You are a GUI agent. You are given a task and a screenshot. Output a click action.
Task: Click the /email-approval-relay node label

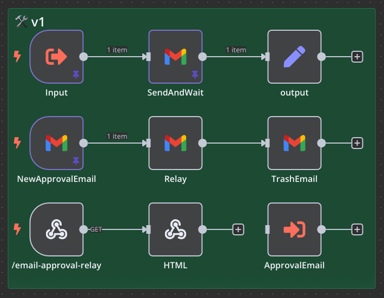(57, 266)
